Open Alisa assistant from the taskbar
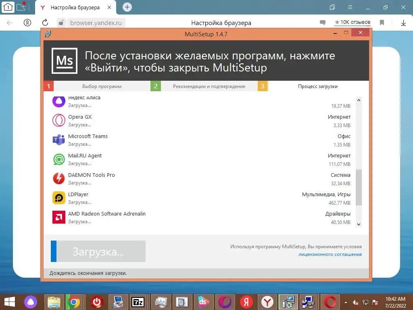This screenshot has height=310, width=413. click(31, 302)
